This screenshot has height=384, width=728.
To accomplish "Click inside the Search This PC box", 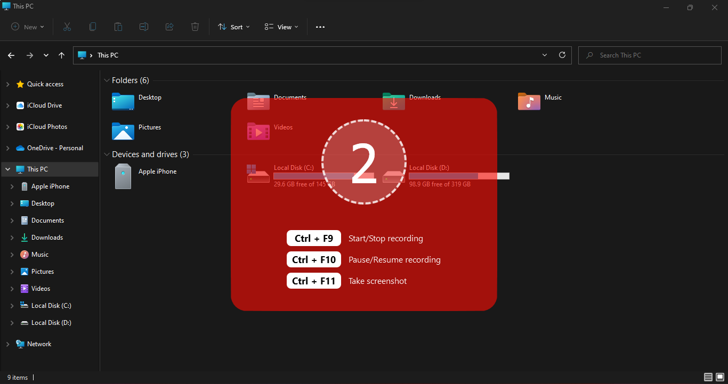I will (x=650, y=55).
